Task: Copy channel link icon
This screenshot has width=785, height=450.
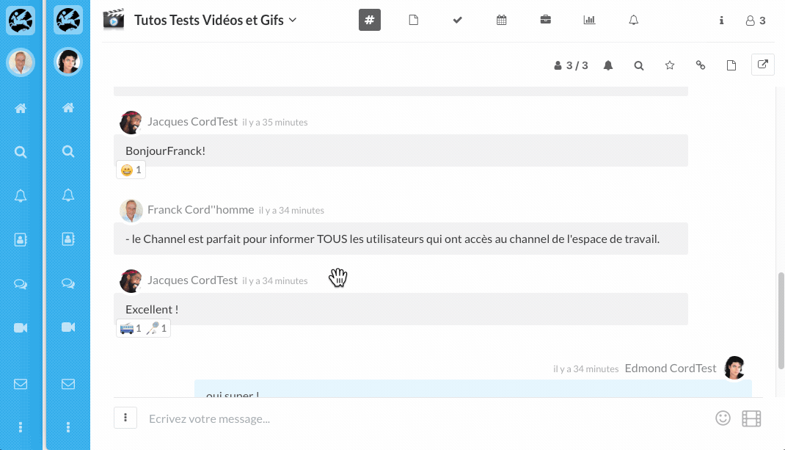Action: click(x=701, y=65)
